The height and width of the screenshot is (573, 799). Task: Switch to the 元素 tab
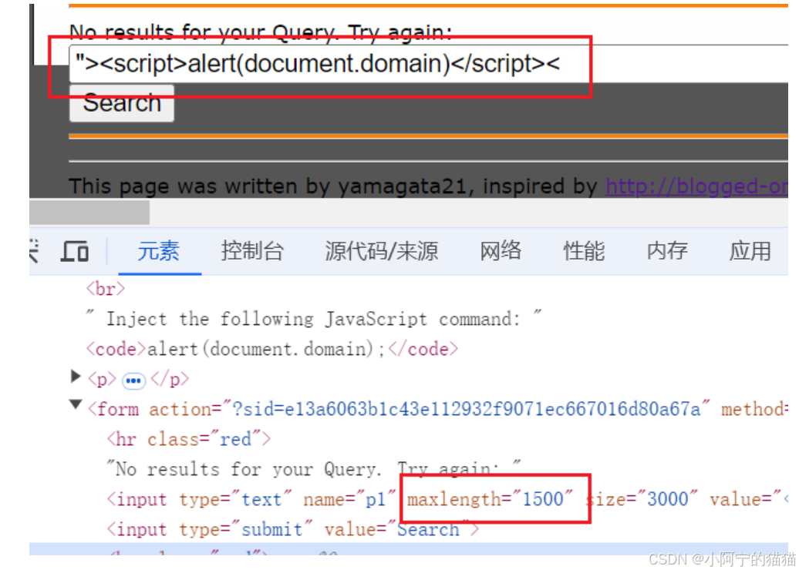click(x=159, y=251)
